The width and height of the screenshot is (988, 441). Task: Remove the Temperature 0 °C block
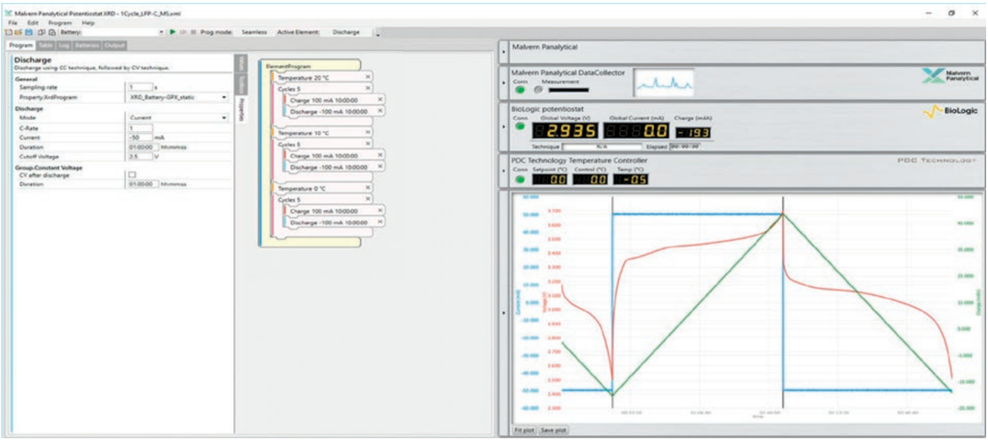[x=368, y=188]
